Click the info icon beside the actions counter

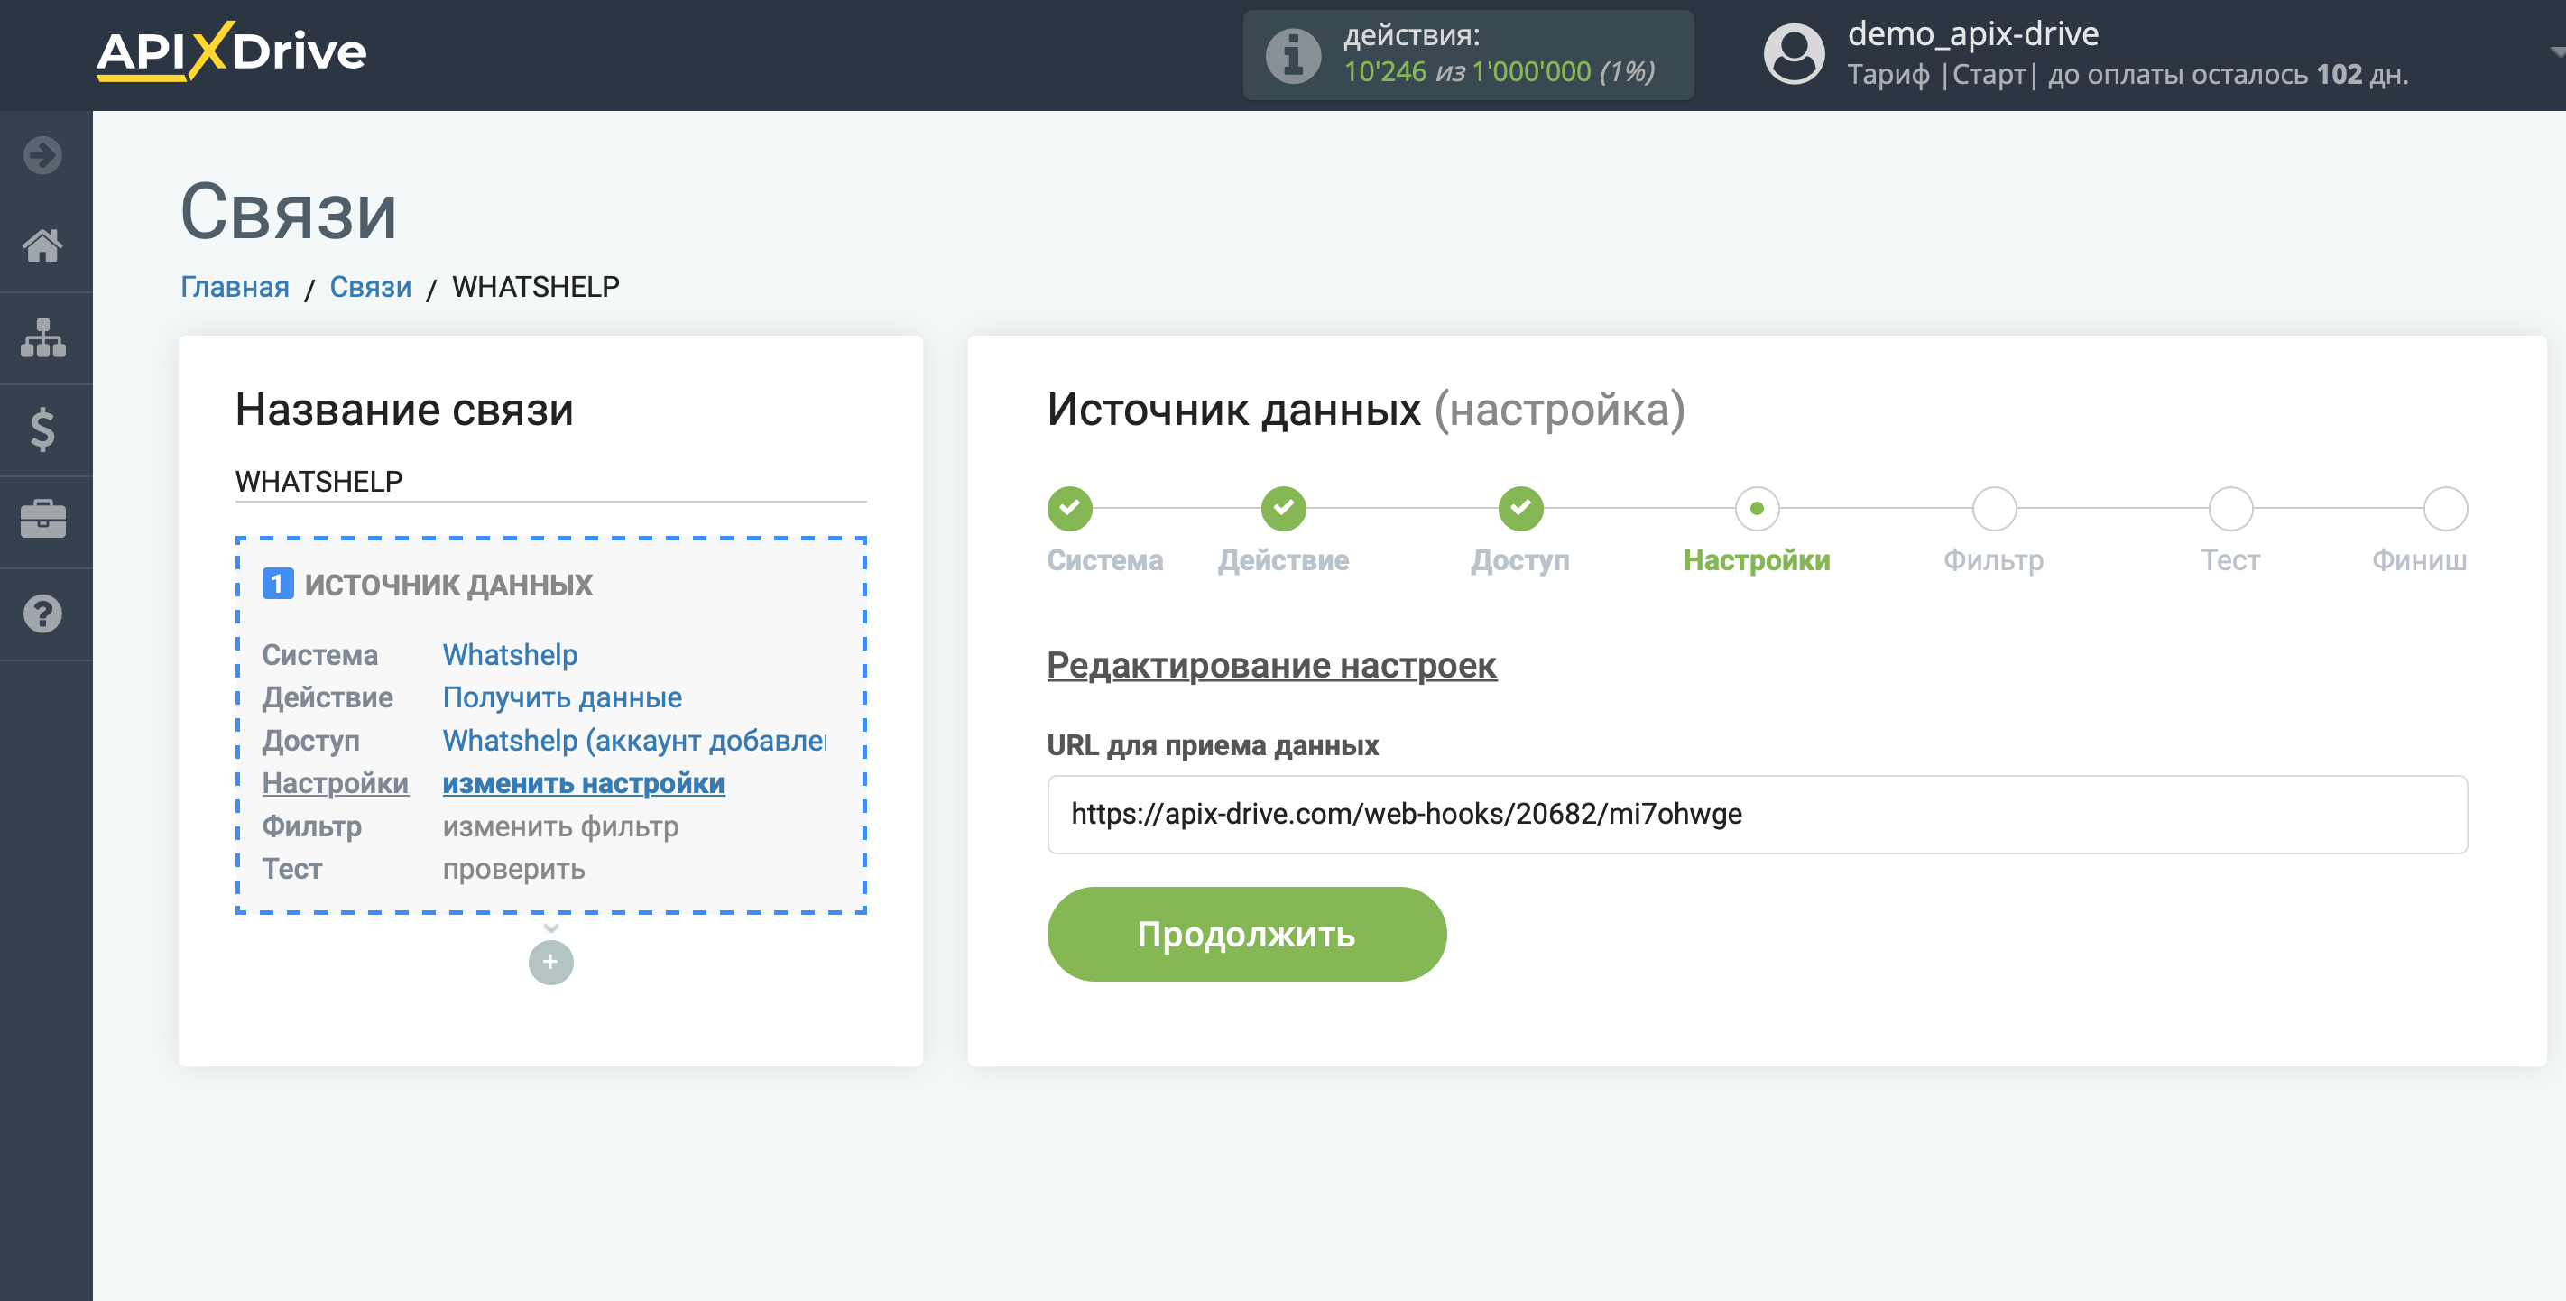[x=1293, y=55]
